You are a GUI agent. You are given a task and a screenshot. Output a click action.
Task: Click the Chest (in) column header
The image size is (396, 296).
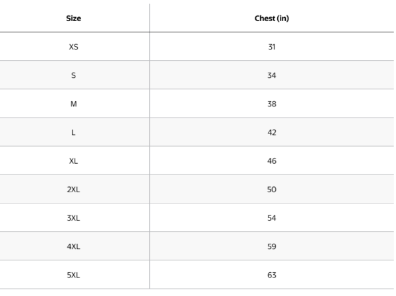coord(272,18)
